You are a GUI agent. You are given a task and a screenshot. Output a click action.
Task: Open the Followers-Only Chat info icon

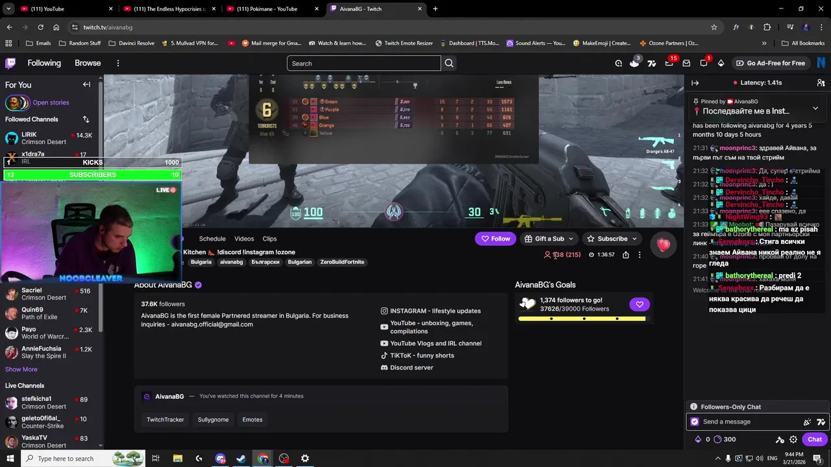tap(694, 407)
